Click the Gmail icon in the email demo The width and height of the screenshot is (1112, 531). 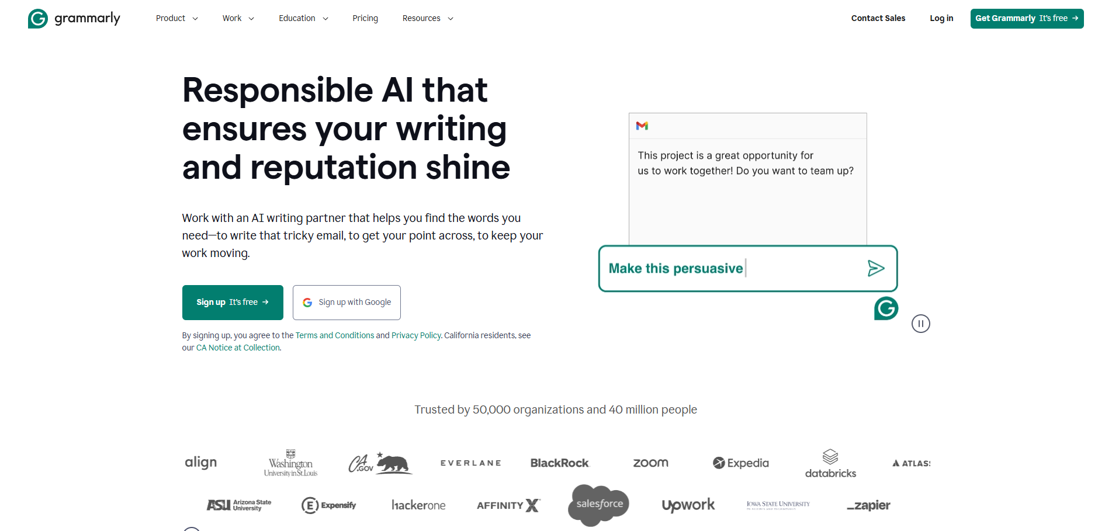coord(642,126)
